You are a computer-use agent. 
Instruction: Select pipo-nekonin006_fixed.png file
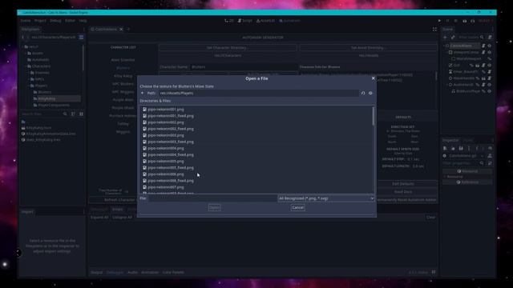pyautogui.click(x=171, y=181)
